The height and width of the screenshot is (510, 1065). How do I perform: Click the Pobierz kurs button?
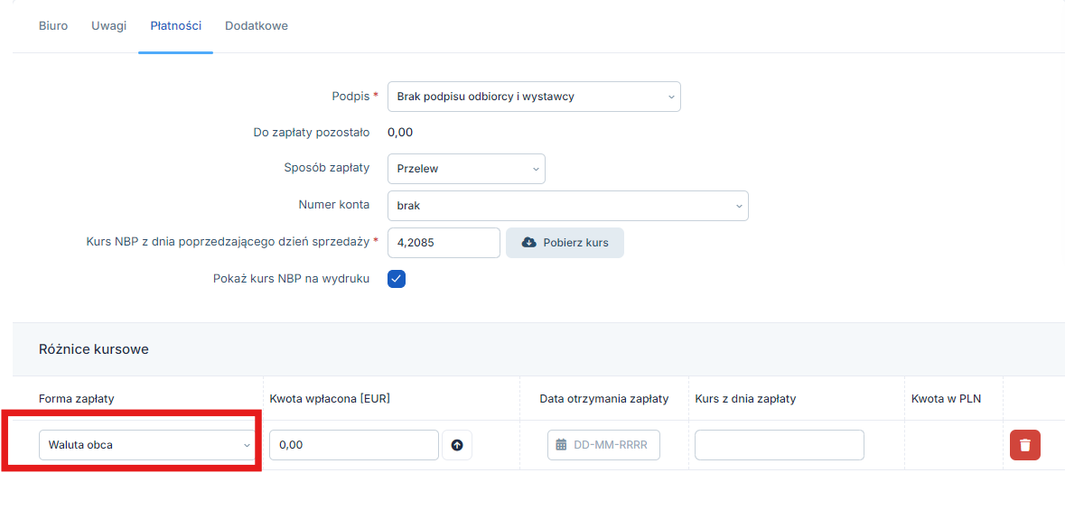pos(565,243)
